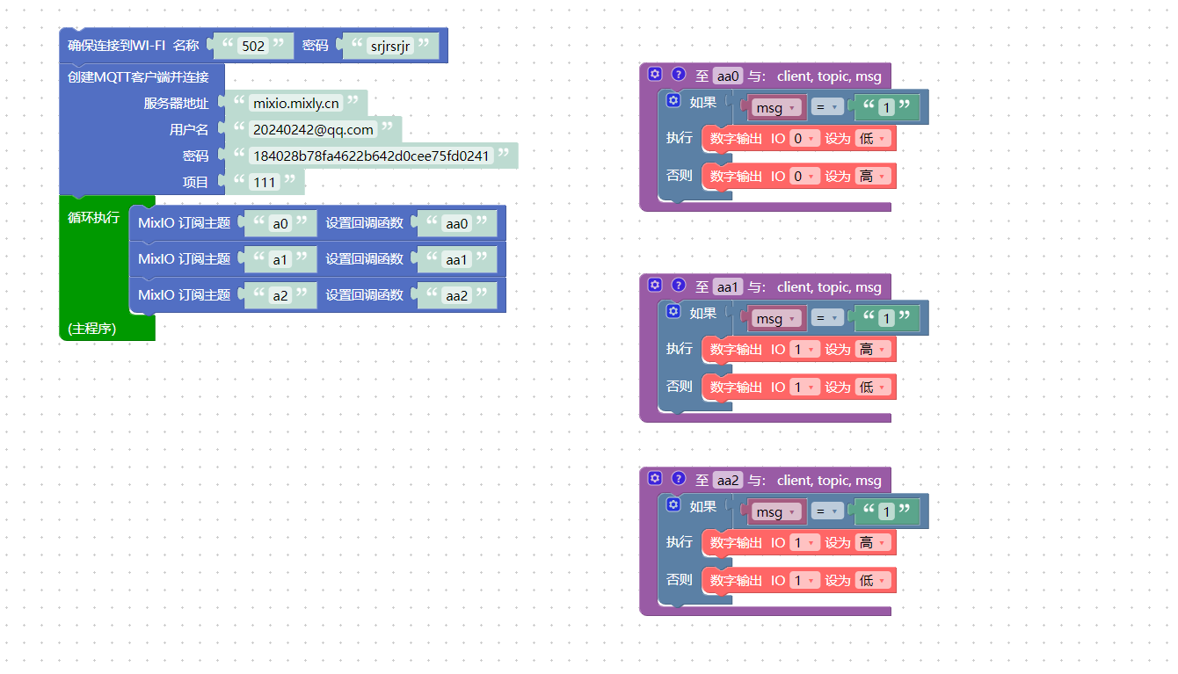The height and width of the screenshot is (674, 1178).
Task: Click 用户名 label
Action: tap(189, 130)
